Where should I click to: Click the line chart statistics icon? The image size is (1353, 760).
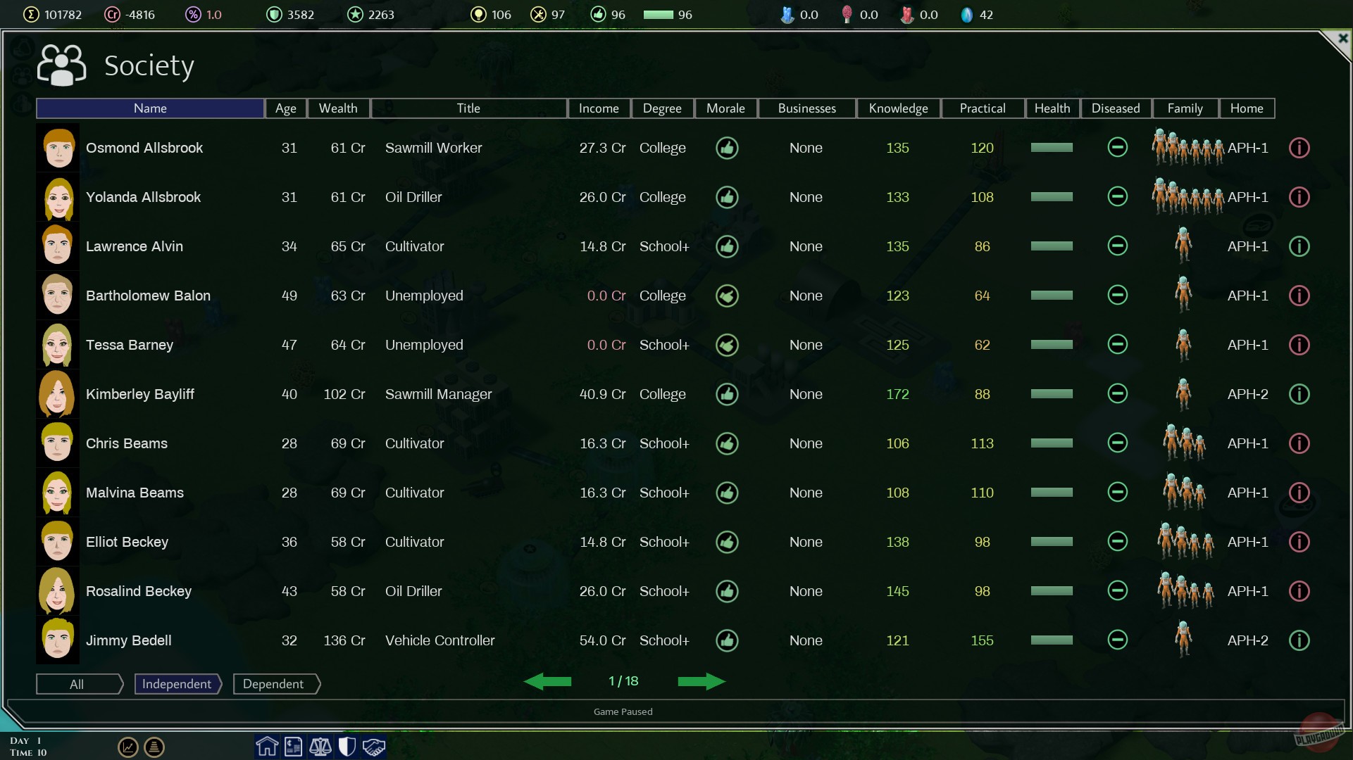[x=128, y=747]
